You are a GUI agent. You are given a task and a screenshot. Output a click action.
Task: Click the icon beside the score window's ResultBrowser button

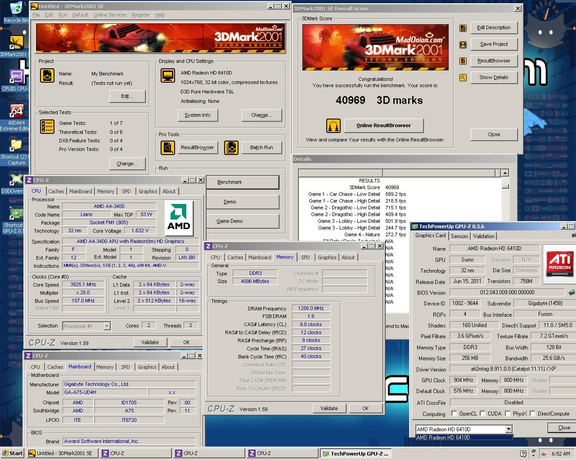click(463, 61)
